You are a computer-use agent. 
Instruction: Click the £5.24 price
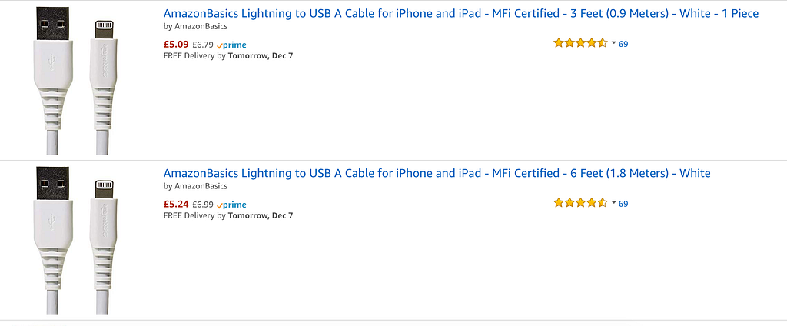pyautogui.click(x=176, y=204)
